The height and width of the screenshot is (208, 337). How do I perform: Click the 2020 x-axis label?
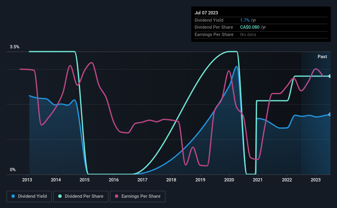(x=229, y=180)
